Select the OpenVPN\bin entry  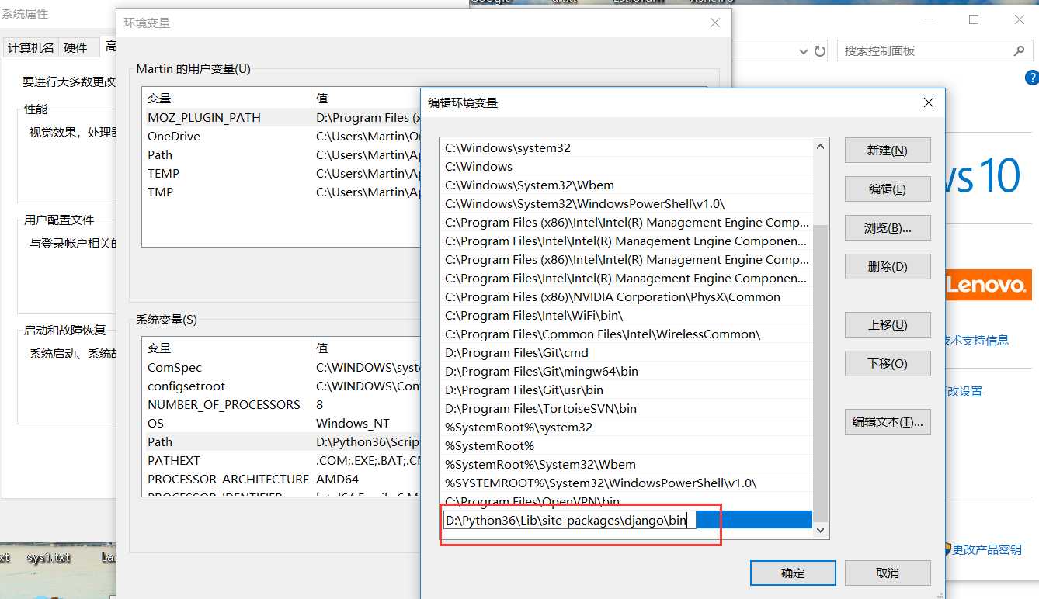tap(626, 501)
